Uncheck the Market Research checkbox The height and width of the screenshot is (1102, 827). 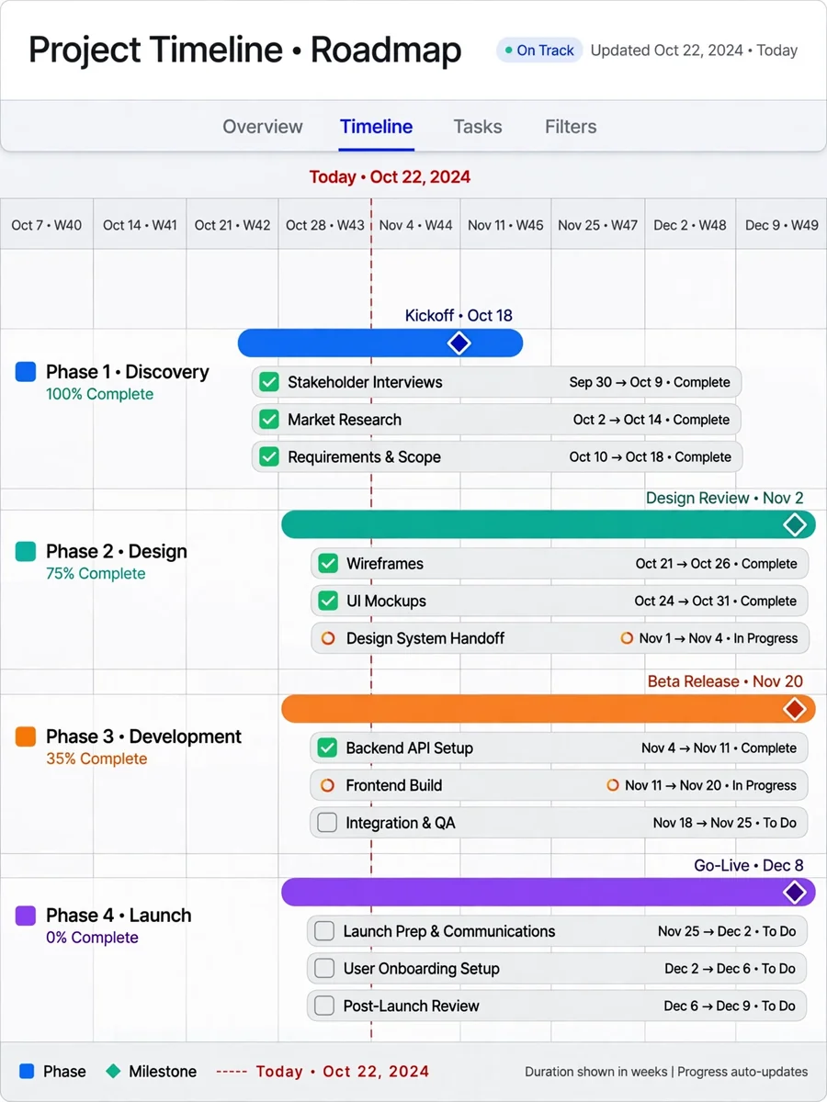(x=269, y=420)
